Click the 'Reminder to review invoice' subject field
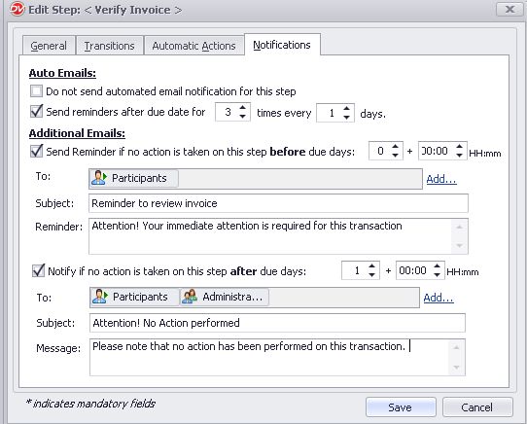This screenshot has height=424, width=527. point(278,203)
